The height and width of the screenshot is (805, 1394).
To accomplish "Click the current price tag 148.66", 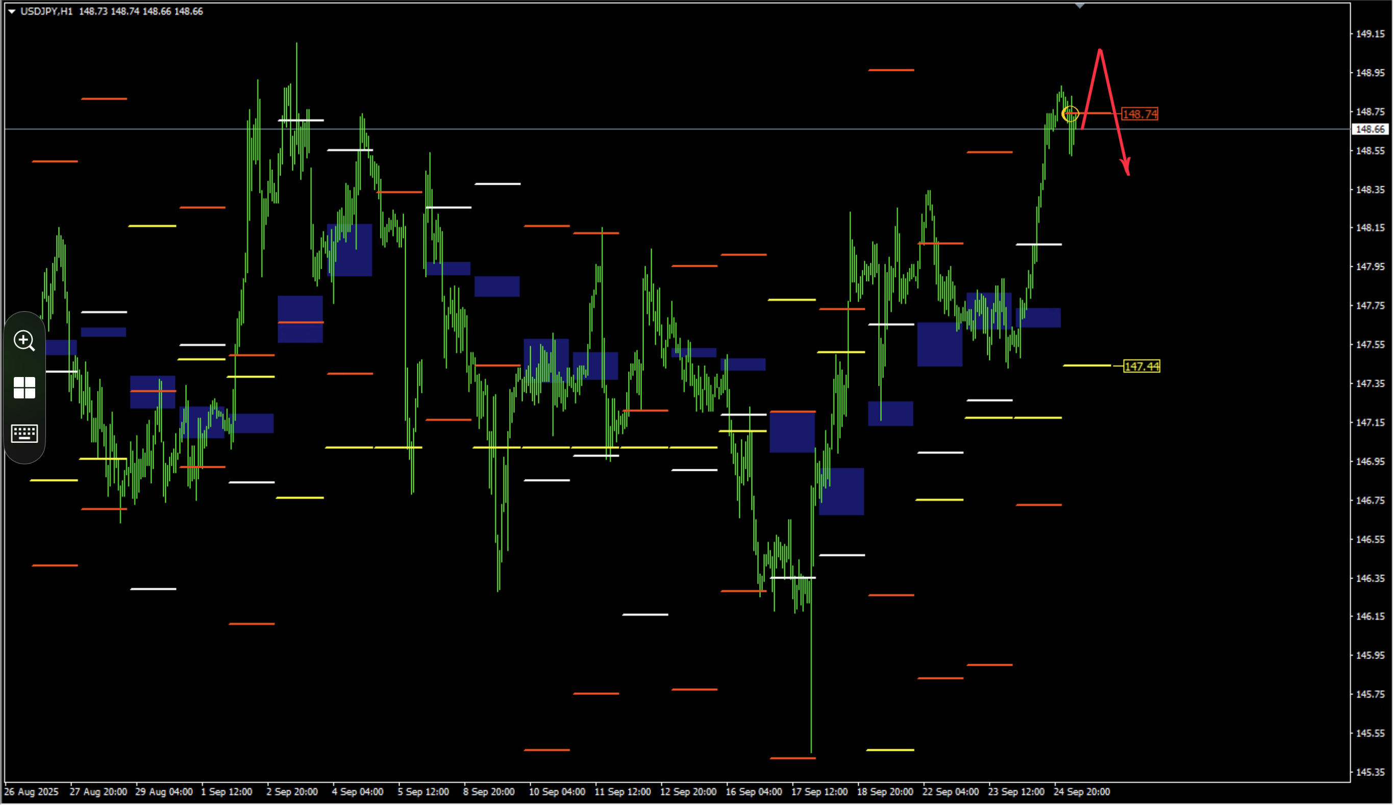I will pyautogui.click(x=1370, y=130).
